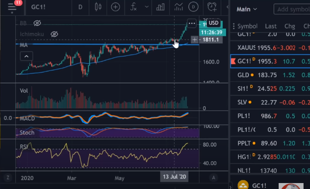Click the Add symbol input field
Image resolution: width=310 pixels, height=189 pixels.
(x=292, y=9)
